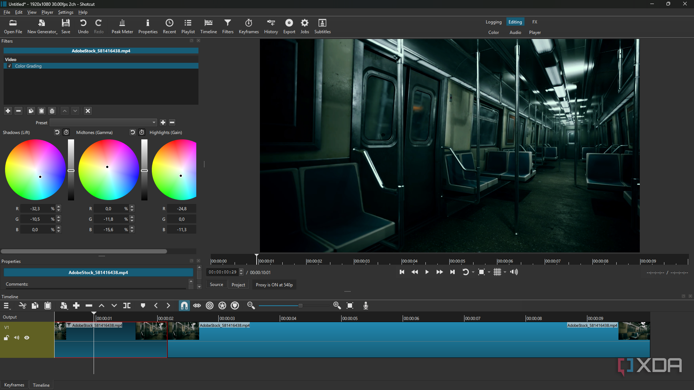Open the Peak Meter panel
This screenshot has height=390, width=694.
[122, 26]
